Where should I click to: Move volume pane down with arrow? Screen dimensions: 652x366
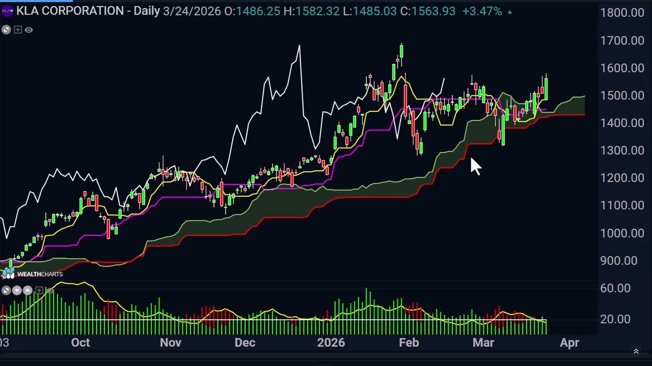(17, 290)
